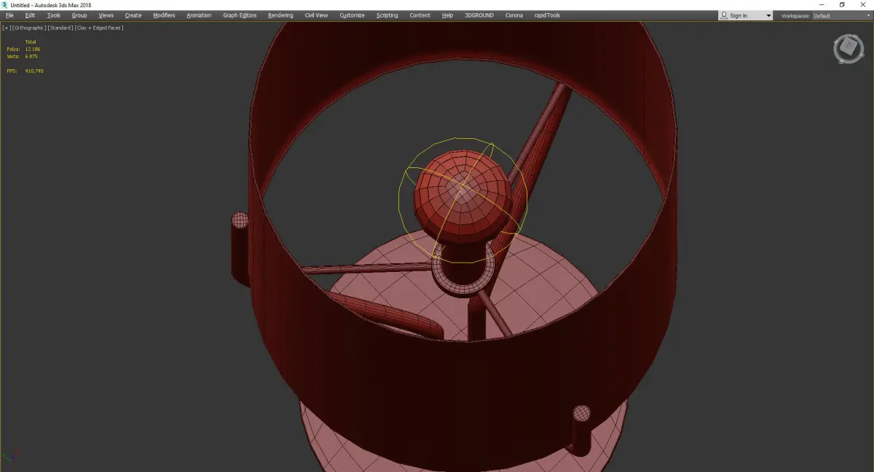Click the user icon beside Sign In
This screenshot has height=472, width=874.
pyautogui.click(x=724, y=15)
